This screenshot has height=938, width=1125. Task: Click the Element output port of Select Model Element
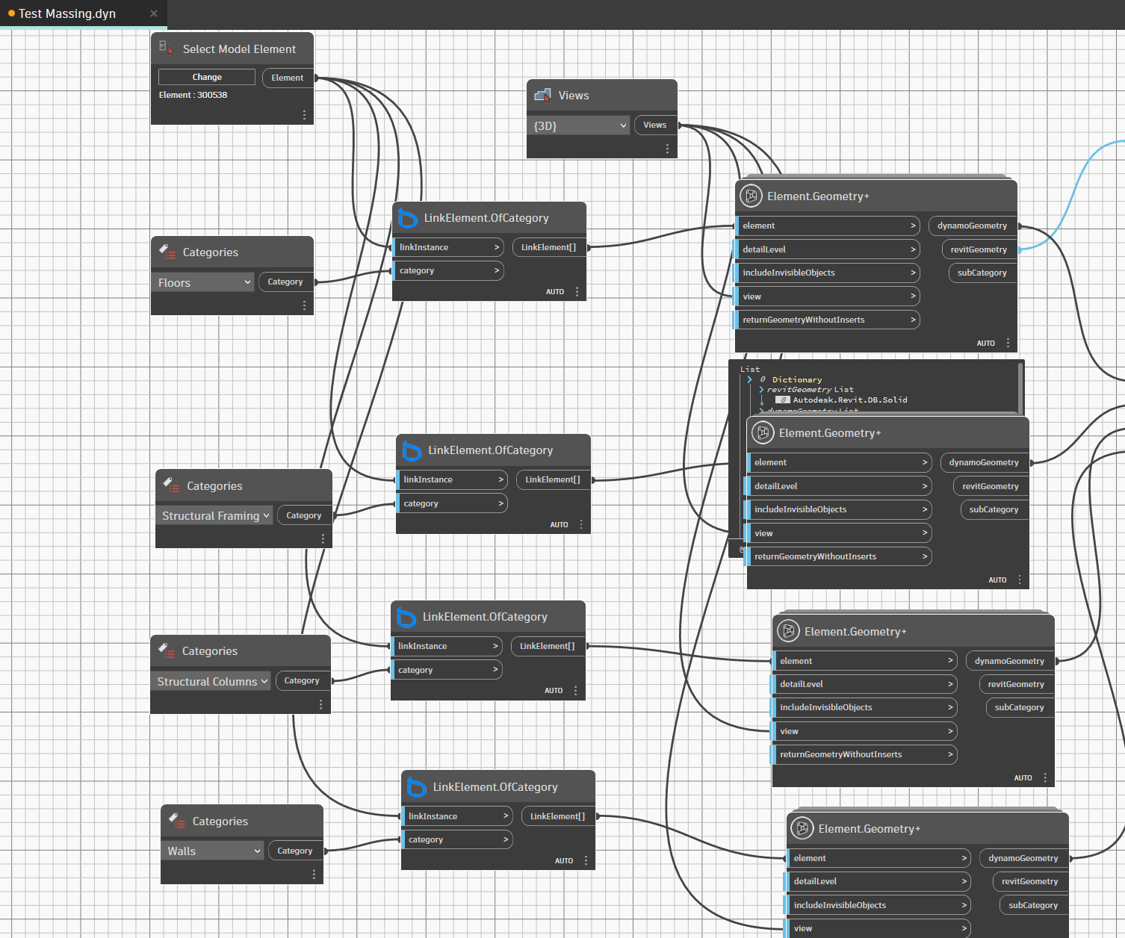288,78
